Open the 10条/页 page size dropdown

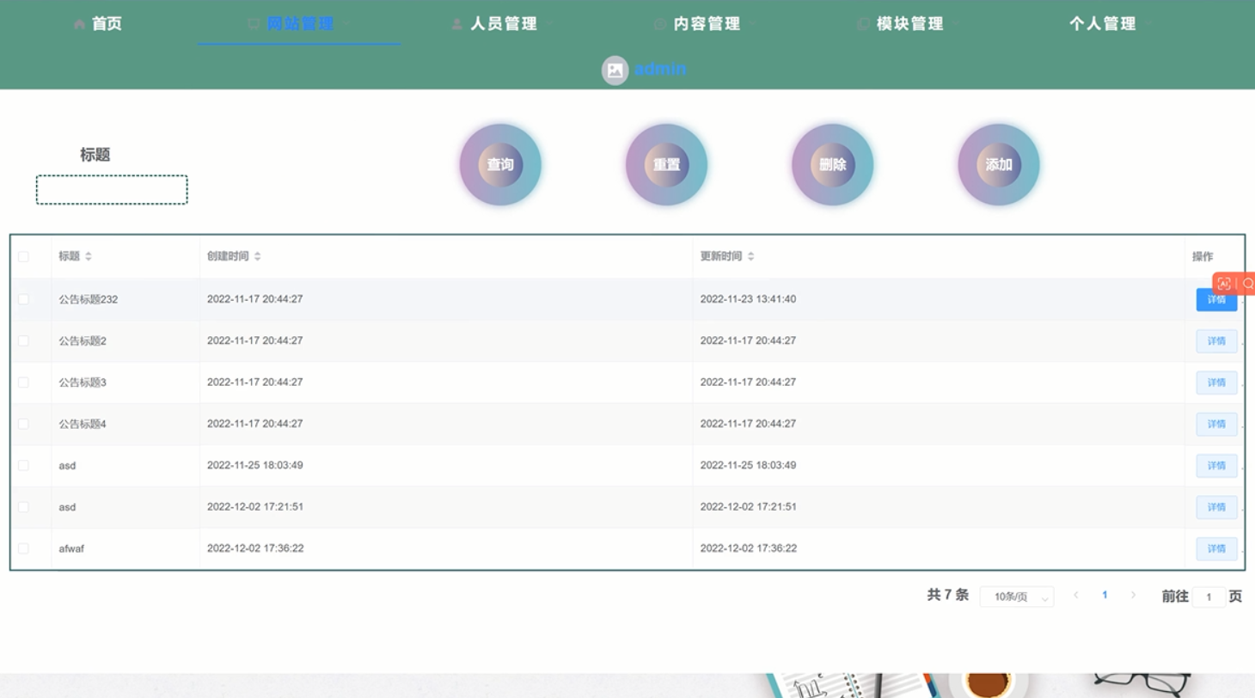[x=1017, y=597]
